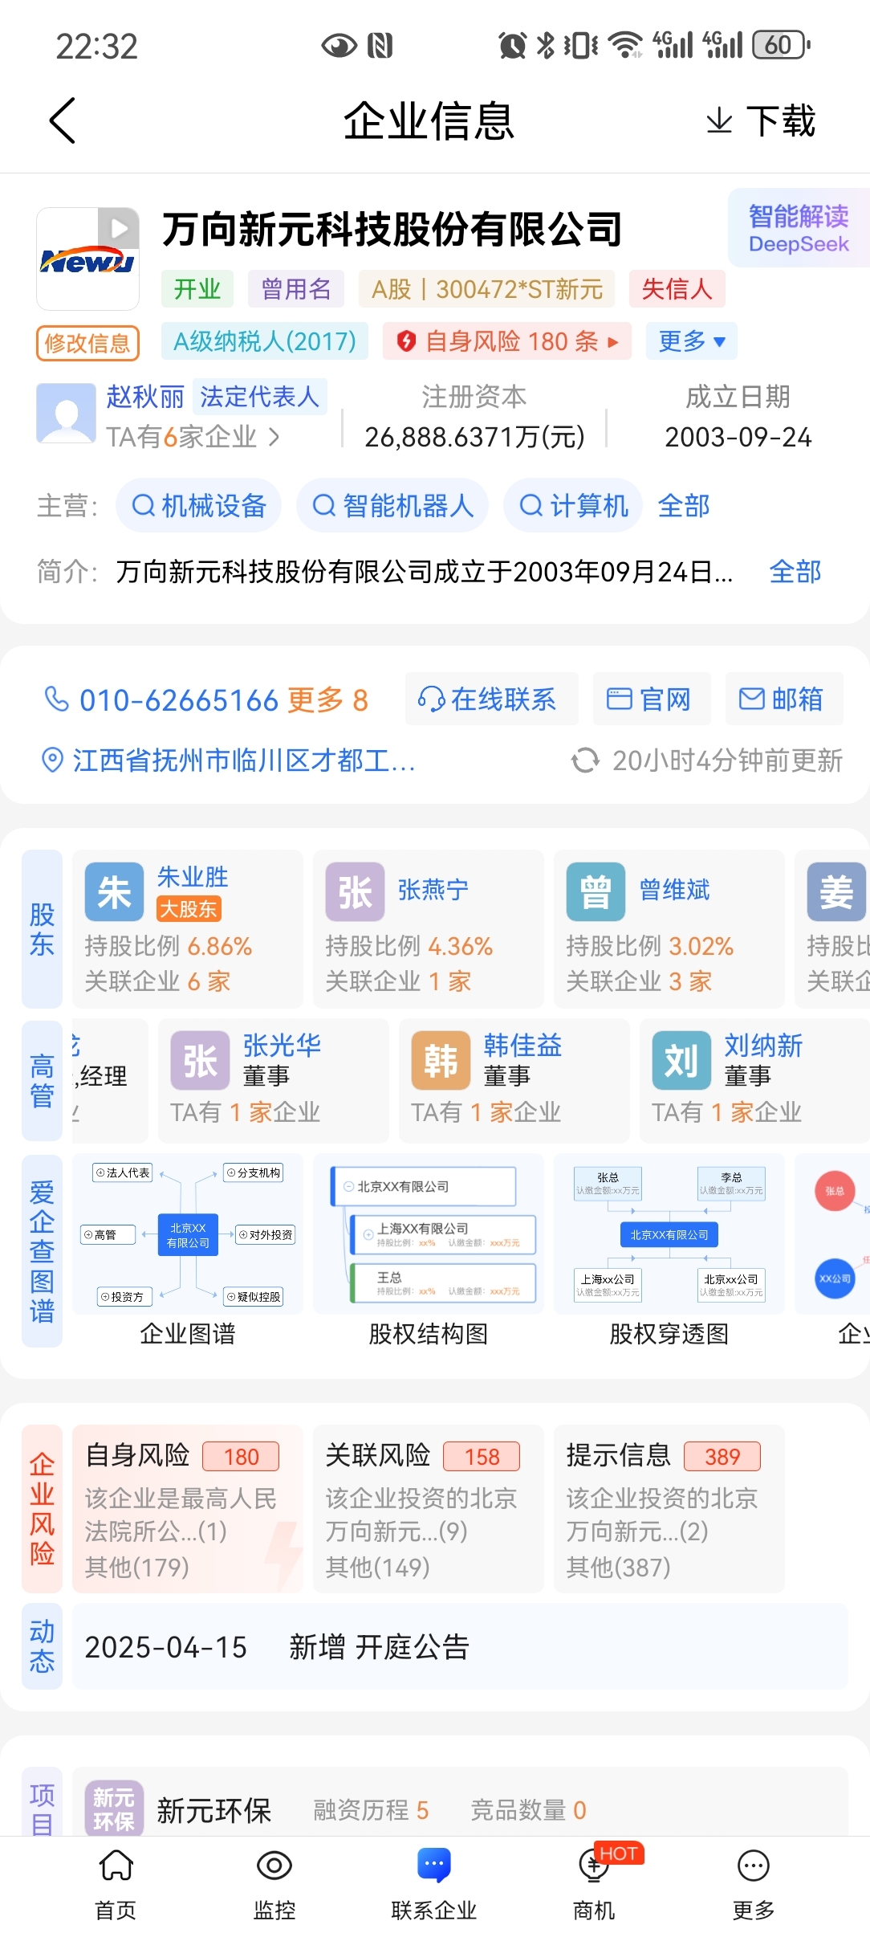The image size is (870, 1937).
Task: Tap the 修改信息 button
Action: click(87, 343)
